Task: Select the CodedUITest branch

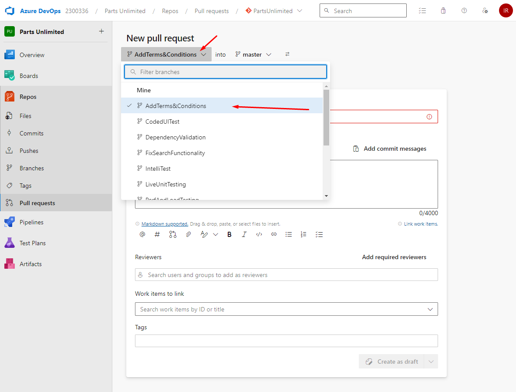Action: point(222,122)
